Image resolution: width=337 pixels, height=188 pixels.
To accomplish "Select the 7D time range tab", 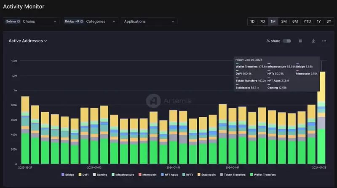I will click(262, 21).
